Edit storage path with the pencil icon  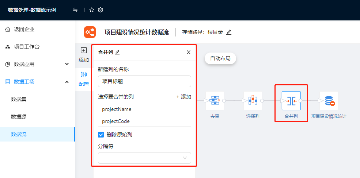point(229,32)
